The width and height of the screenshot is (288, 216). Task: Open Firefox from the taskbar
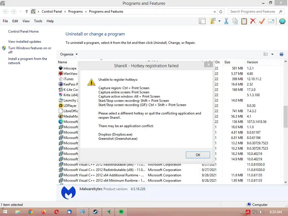[x=43, y=212]
